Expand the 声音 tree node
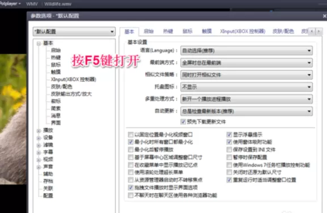Image resolution: width=327 pixels, height=213 pixels. click(x=39, y=167)
